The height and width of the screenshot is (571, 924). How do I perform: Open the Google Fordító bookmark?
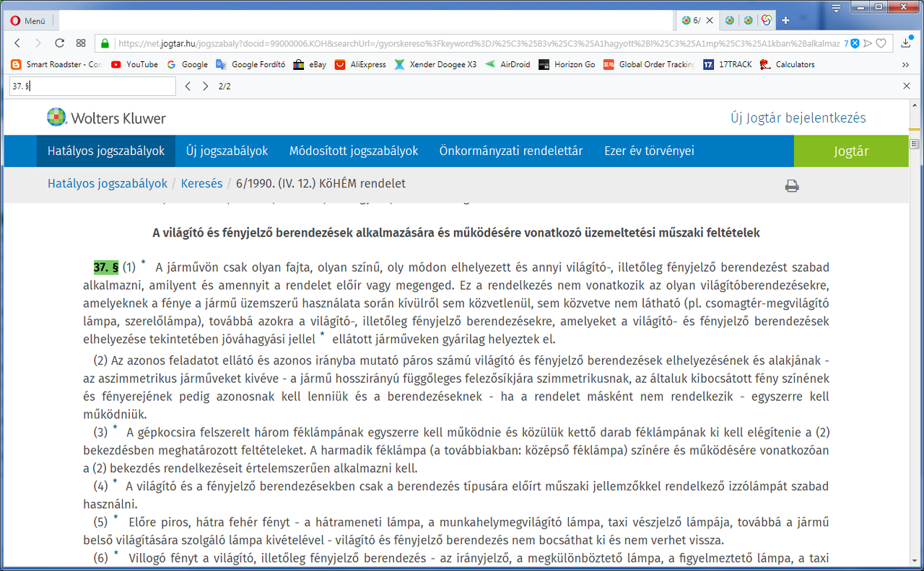tap(251, 64)
